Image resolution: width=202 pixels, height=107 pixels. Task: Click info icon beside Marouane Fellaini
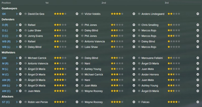tap(139, 58)
